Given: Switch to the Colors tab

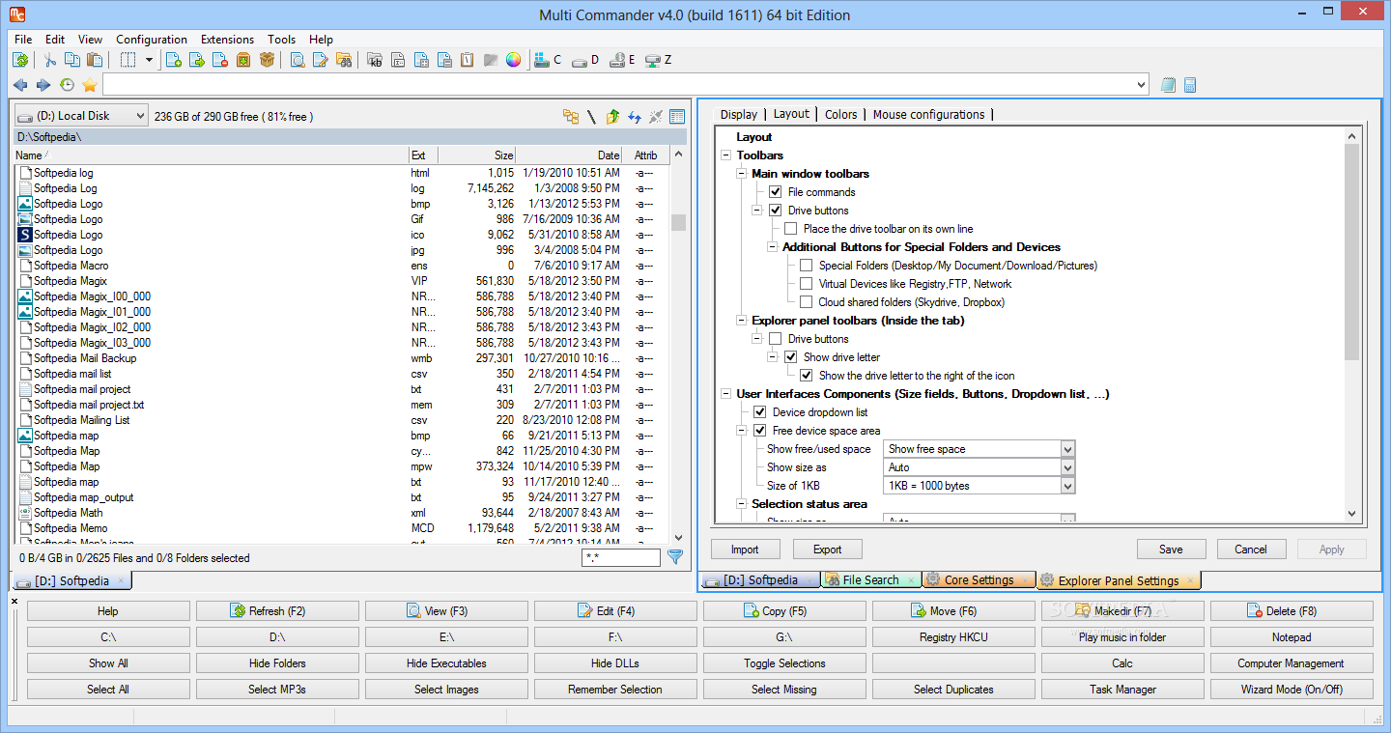Looking at the screenshot, I should (x=840, y=114).
